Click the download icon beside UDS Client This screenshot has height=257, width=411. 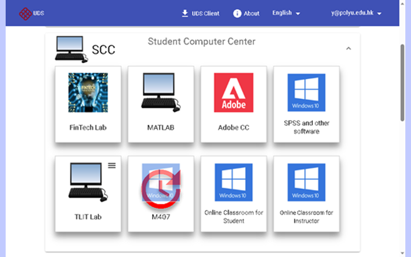(185, 13)
